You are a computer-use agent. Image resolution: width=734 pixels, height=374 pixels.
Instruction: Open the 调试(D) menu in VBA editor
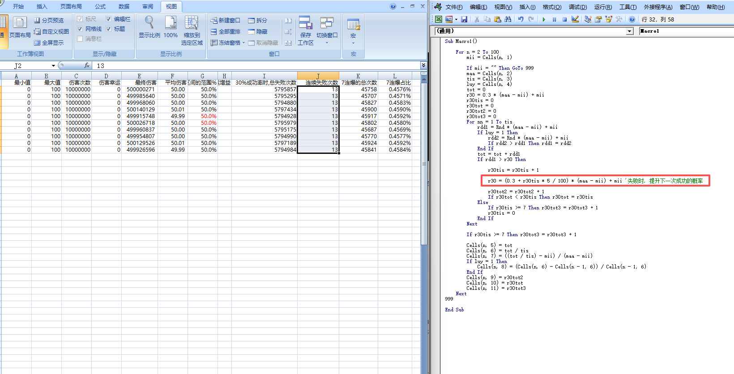(578, 7)
